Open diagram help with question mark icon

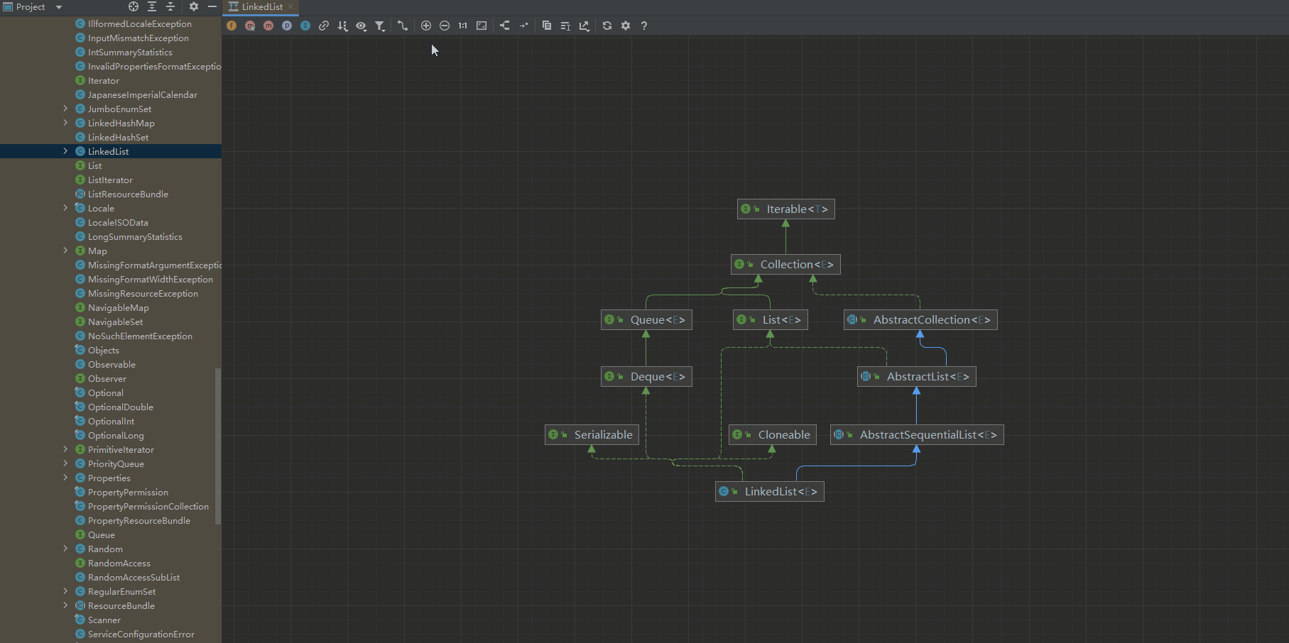pos(644,26)
